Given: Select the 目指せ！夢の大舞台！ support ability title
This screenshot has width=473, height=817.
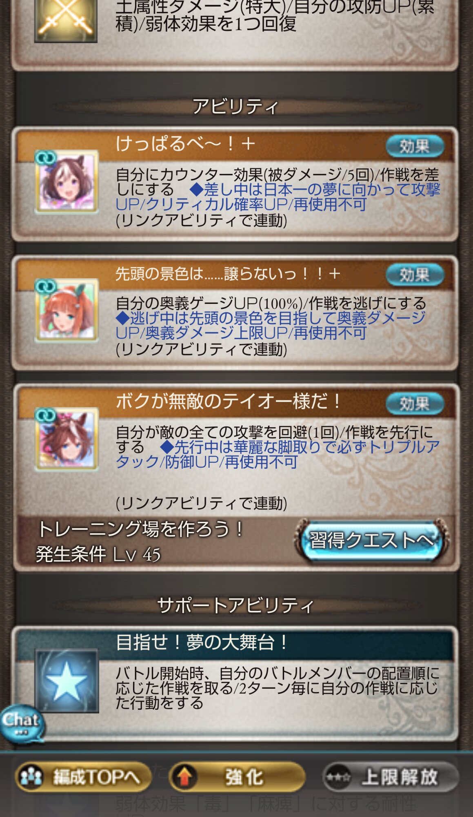Looking at the screenshot, I should click(x=202, y=643).
